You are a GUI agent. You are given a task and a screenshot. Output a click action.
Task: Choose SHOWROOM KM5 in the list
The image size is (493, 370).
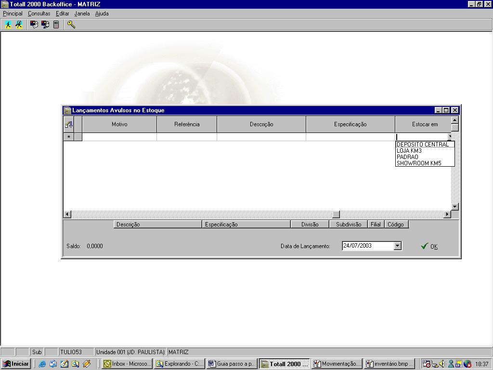[x=419, y=163]
